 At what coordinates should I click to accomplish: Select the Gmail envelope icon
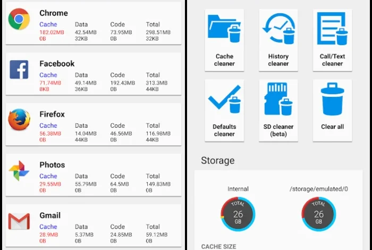coord(19,221)
